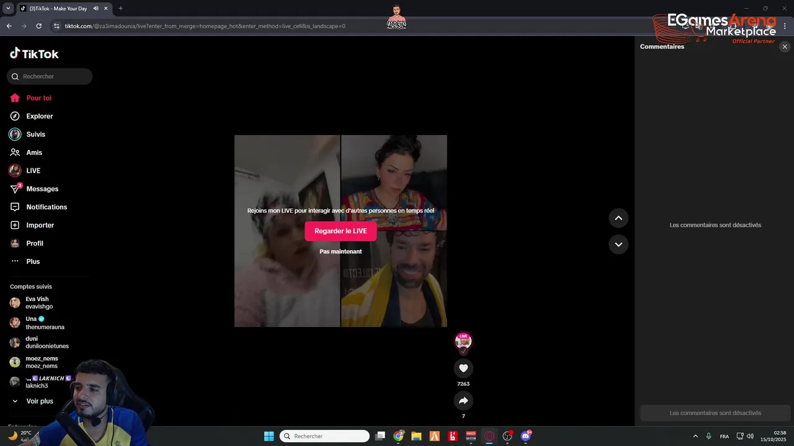This screenshot has width=794, height=446.
Task: Go to the next live video
Action: [x=618, y=245]
